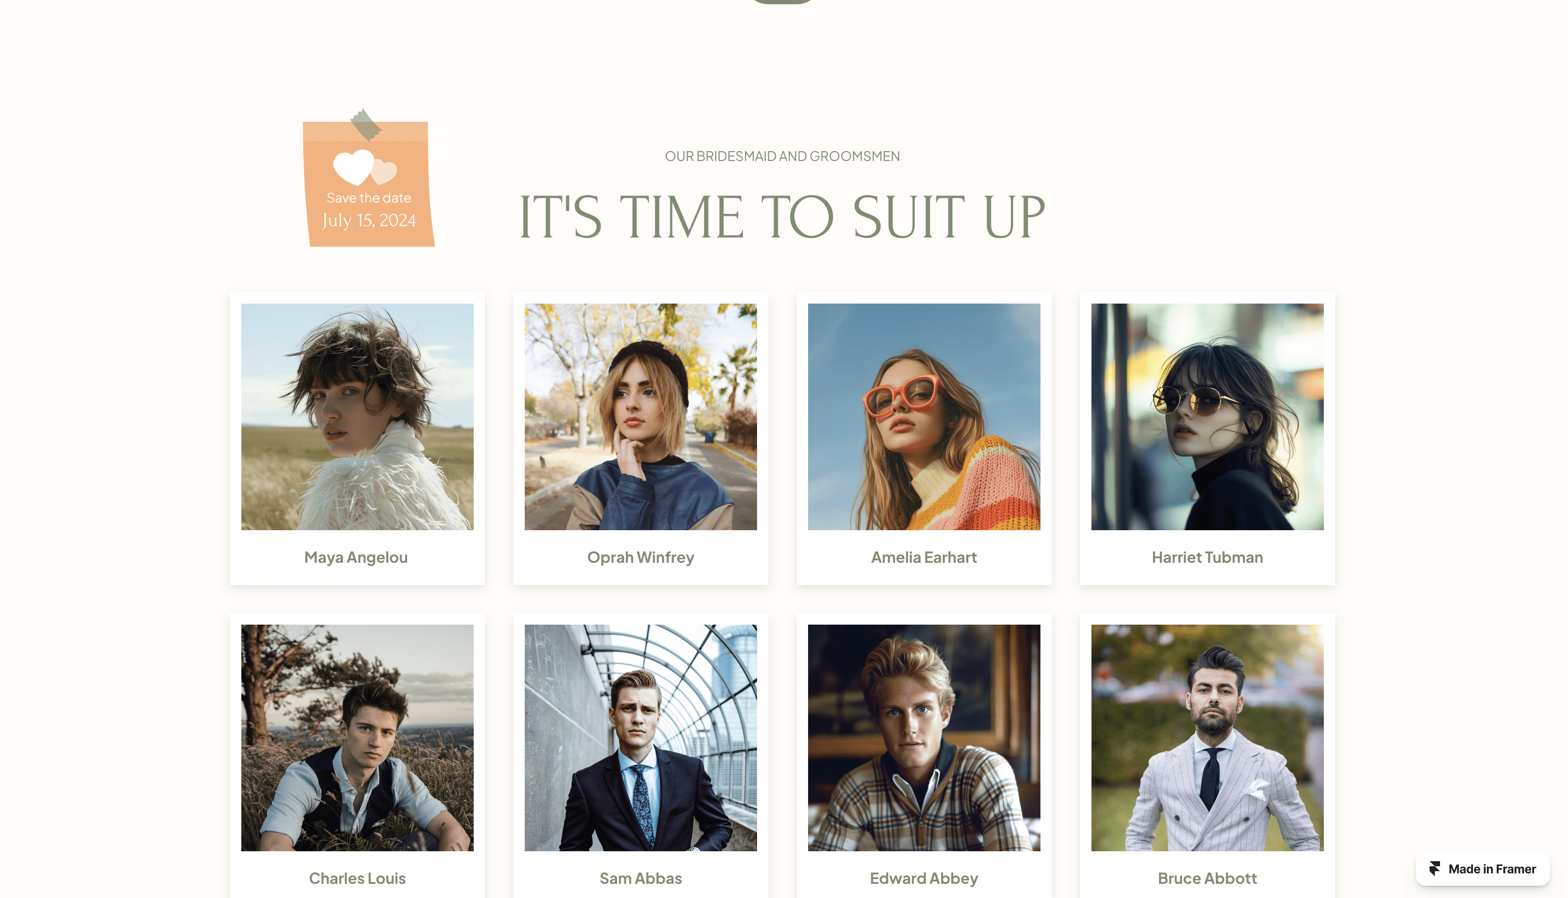Viewport: 1568px width, 898px height.
Task: Click the Framer logo icon in badge
Action: [x=1435, y=868]
